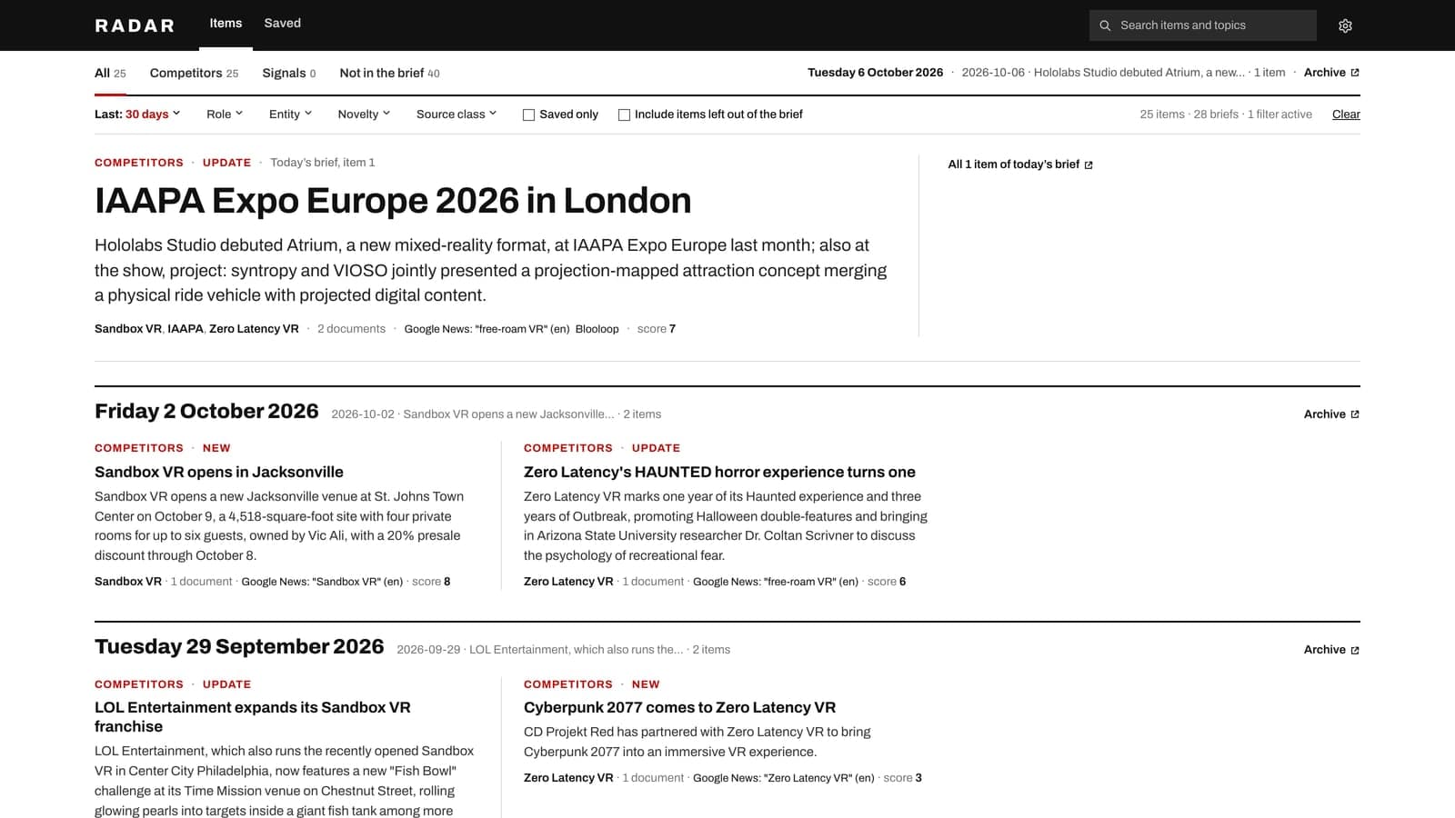This screenshot has width=1455, height=818.
Task: Toggle the Saved only checkbox
Action: (x=528, y=115)
